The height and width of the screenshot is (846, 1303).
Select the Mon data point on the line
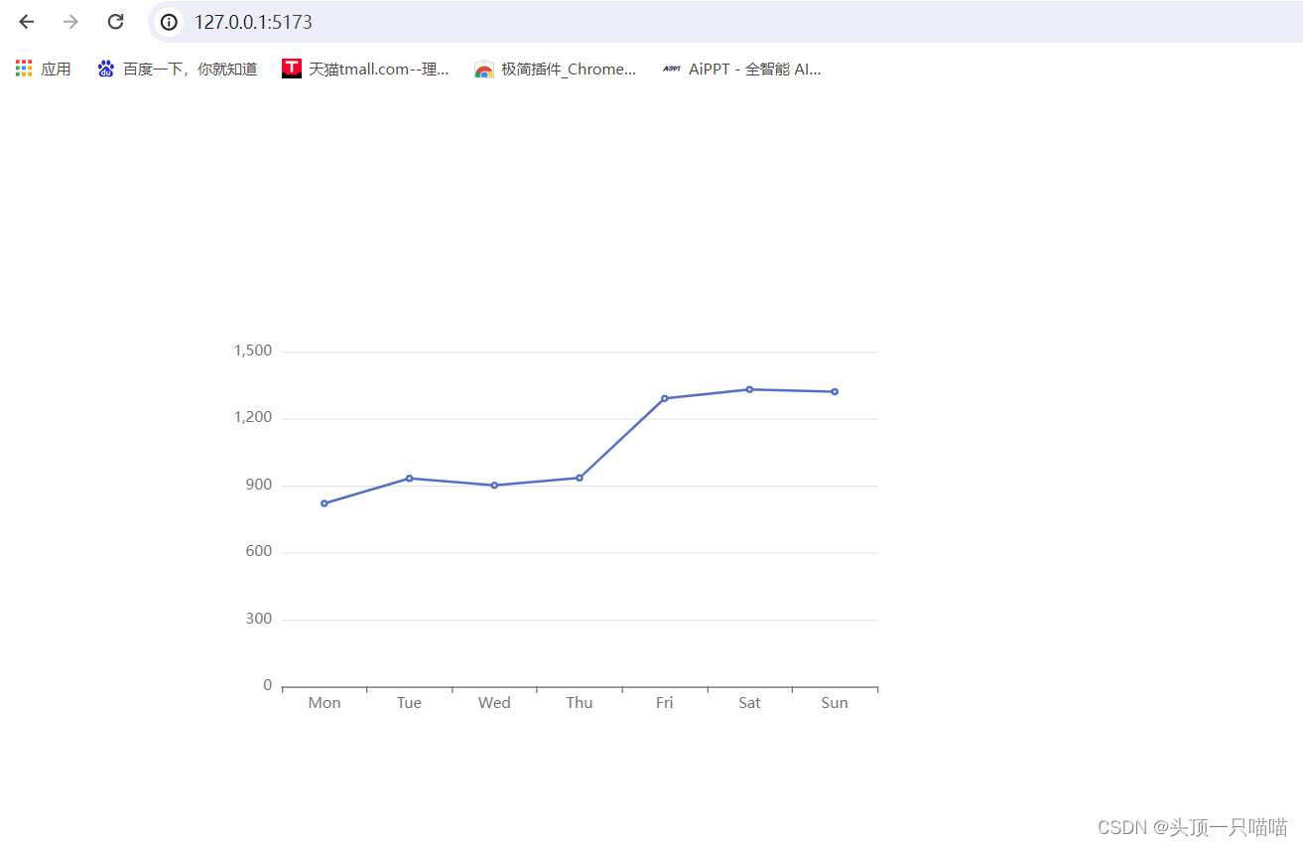tap(325, 503)
